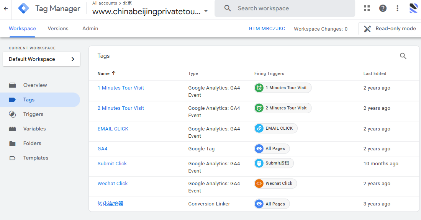Open Templates in the sidebar
Screen dimensions: 421x220
pyautogui.click(x=36, y=158)
